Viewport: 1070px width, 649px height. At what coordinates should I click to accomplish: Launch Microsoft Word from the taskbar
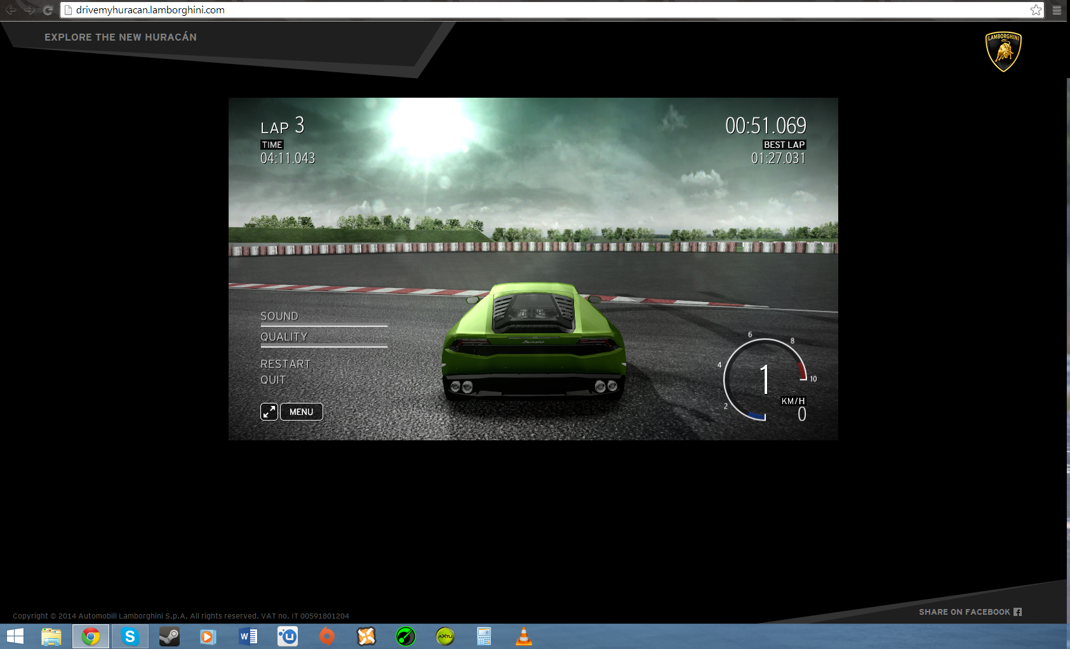click(248, 636)
